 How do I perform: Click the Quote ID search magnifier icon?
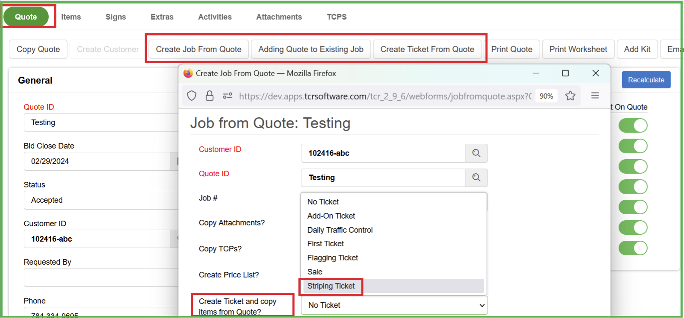click(476, 178)
